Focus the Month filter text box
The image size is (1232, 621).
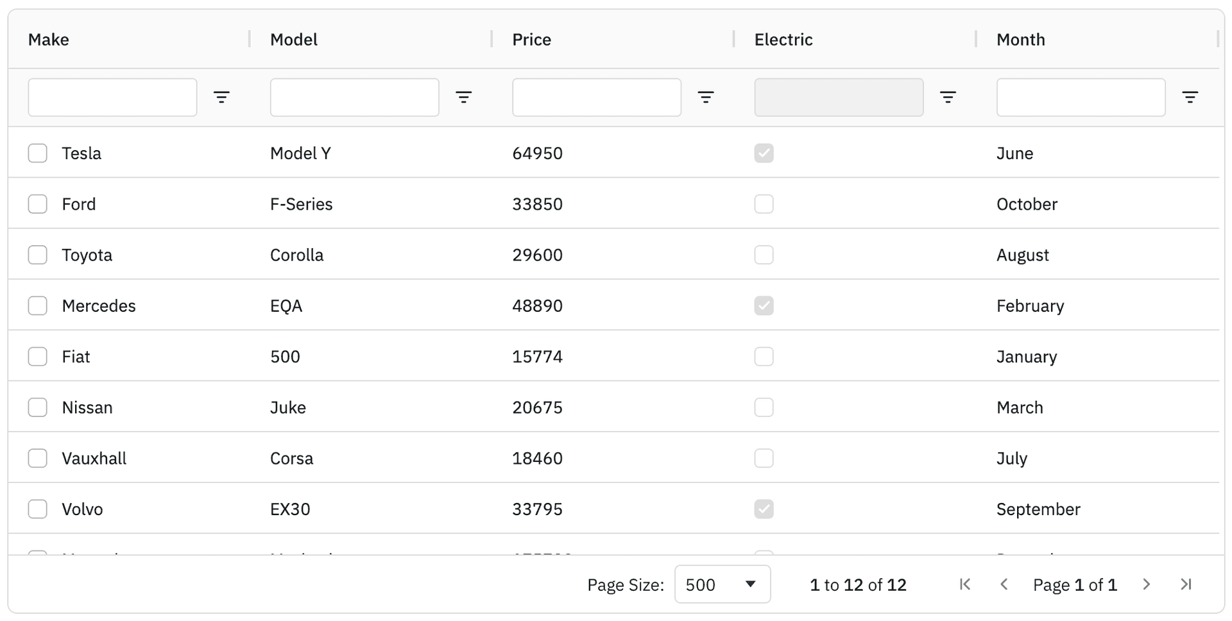click(x=1081, y=98)
